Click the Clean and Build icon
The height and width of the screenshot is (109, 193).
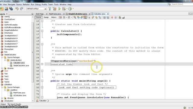(55, 9)
